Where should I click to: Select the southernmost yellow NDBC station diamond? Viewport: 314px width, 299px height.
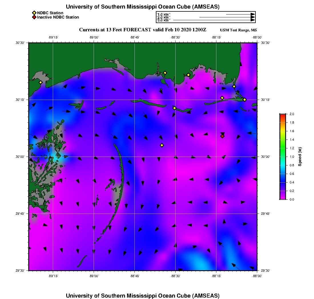(x=162, y=145)
